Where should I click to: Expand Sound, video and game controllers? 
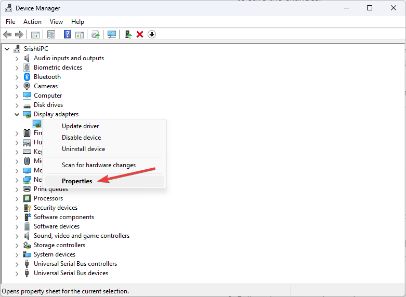(17, 236)
